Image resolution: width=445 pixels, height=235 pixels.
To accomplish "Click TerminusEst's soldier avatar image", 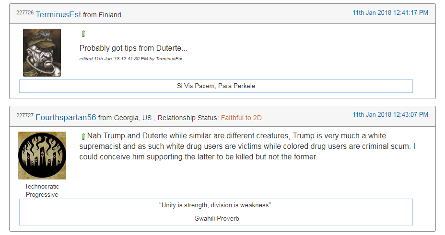I will [42, 53].
